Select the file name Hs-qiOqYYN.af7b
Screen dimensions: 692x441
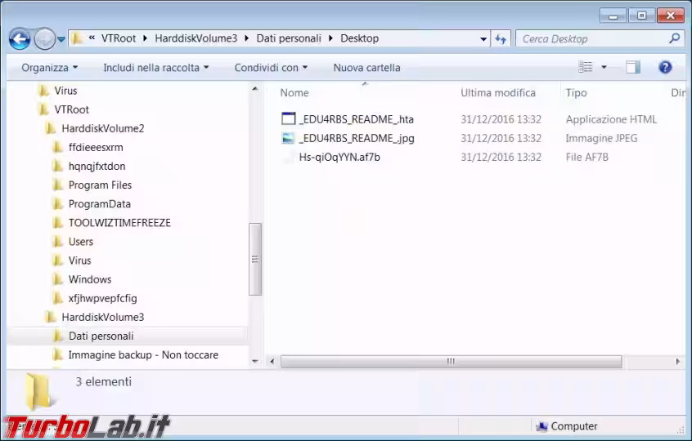coord(339,157)
